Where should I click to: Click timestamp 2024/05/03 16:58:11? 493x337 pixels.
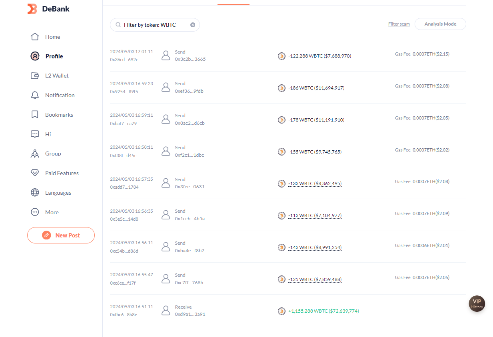pyautogui.click(x=132, y=147)
